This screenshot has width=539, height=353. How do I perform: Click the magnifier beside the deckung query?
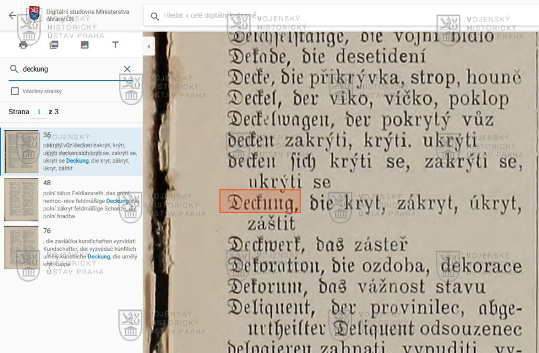(x=14, y=69)
